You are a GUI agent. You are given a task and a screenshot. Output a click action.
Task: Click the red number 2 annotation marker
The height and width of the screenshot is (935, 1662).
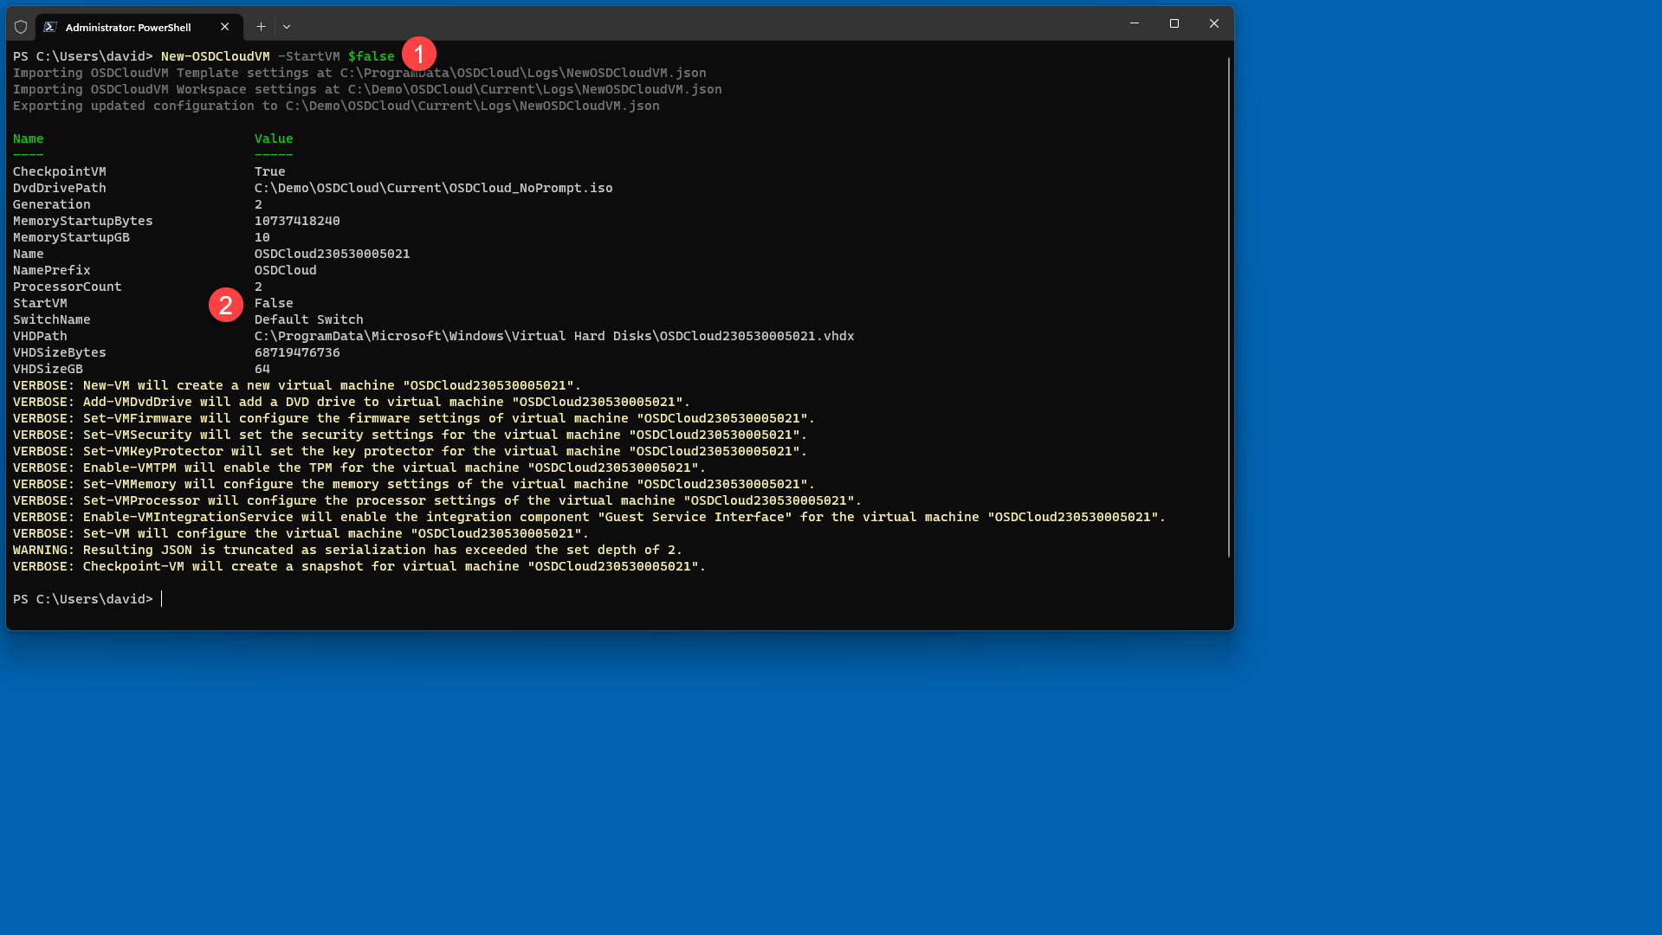[x=226, y=305]
